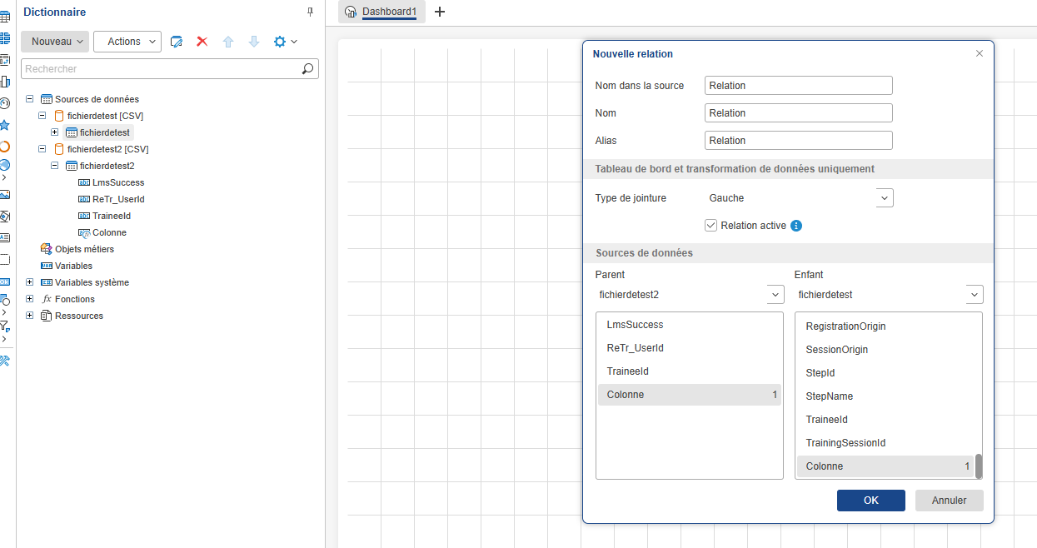Click the magnifier search icon
Image resolution: width=1037 pixels, height=548 pixels.
click(x=308, y=69)
